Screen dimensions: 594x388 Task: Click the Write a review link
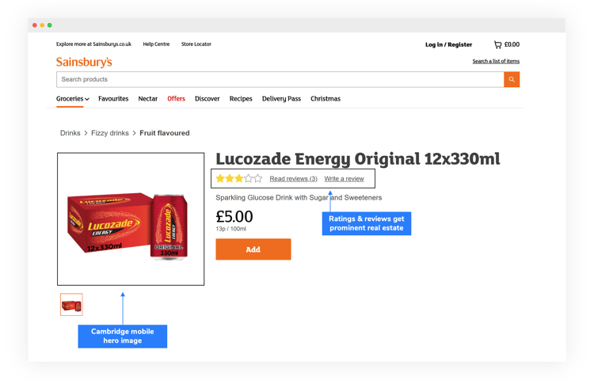click(344, 179)
